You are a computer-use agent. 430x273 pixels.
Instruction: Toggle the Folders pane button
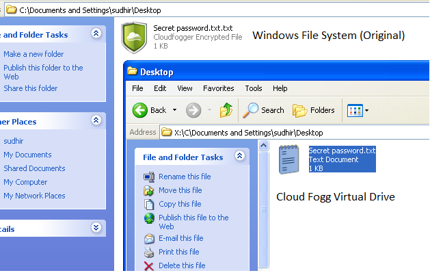tap(314, 110)
